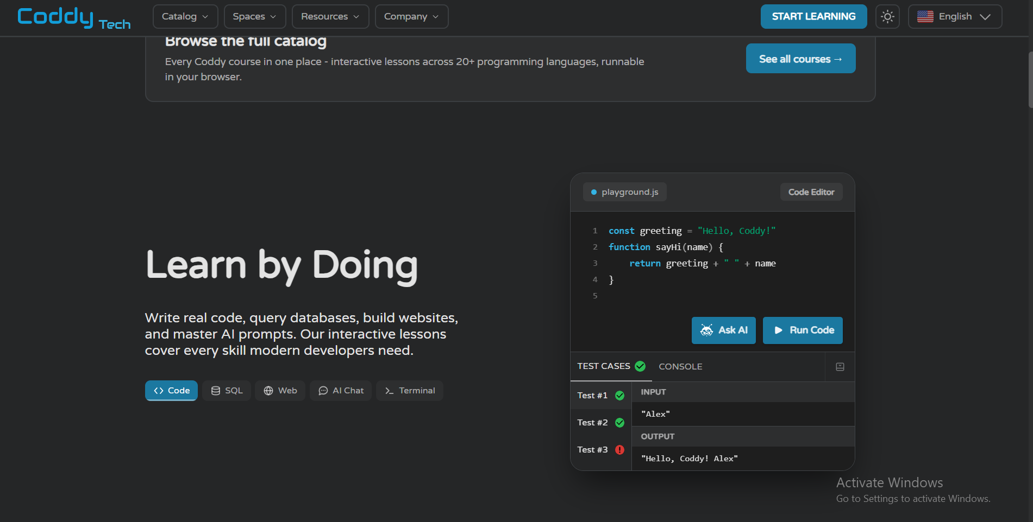Select the Terminal tab

point(410,391)
